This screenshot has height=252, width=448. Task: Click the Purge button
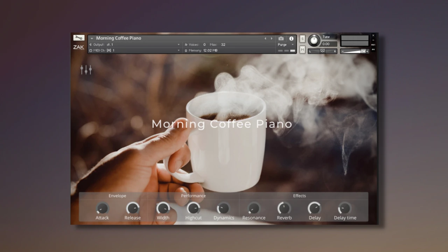pyautogui.click(x=282, y=44)
